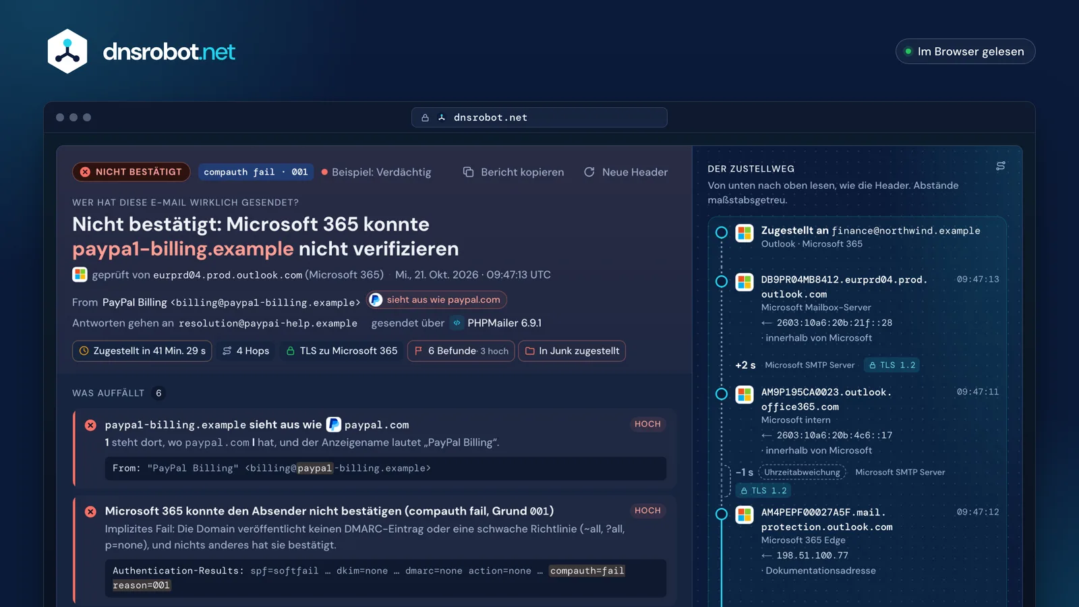This screenshot has height=607, width=1079.
Task: Click the In Junk zugestellt chip
Action: (x=572, y=351)
